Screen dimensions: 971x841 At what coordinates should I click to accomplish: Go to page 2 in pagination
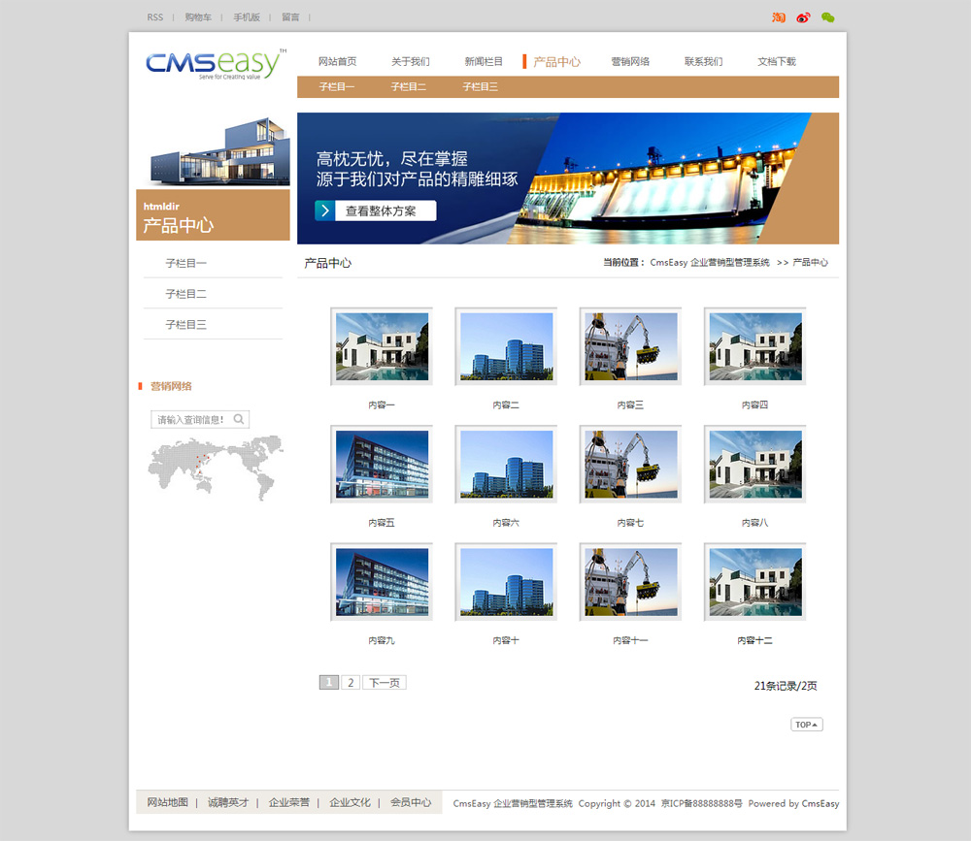[351, 683]
